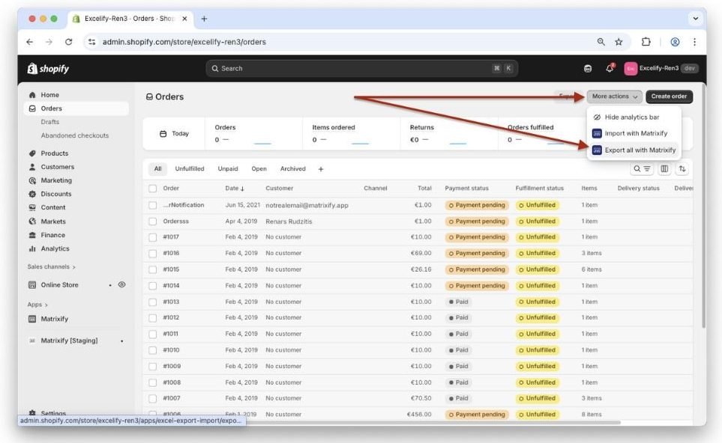Open the notifications bell
The height and width of the screenshot is (443, 722).
pos(610,68)
